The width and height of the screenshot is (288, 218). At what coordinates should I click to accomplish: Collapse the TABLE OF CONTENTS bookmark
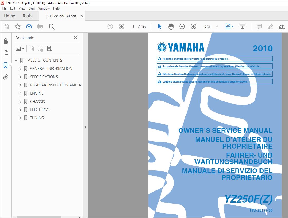[x=16, y=60]
